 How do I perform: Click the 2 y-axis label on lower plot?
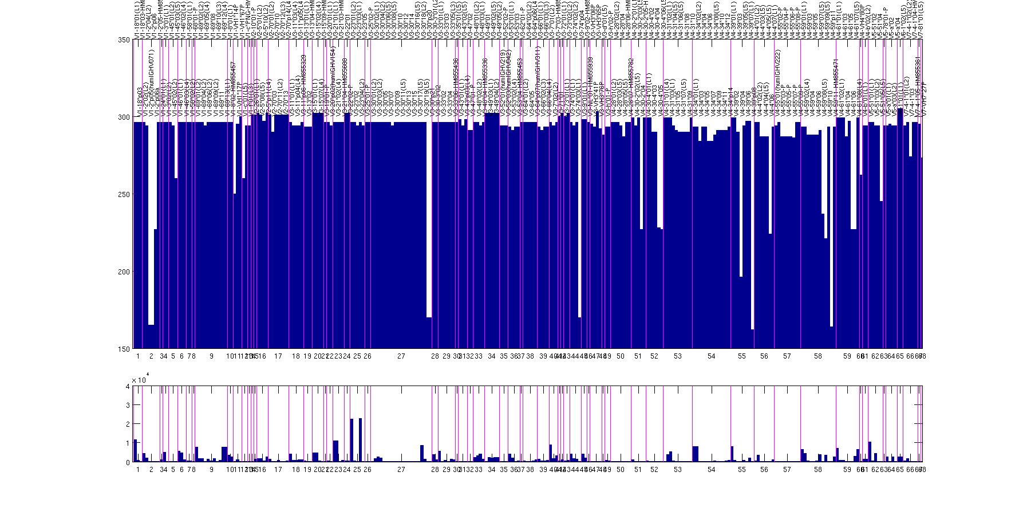click(x=128, y=424)
